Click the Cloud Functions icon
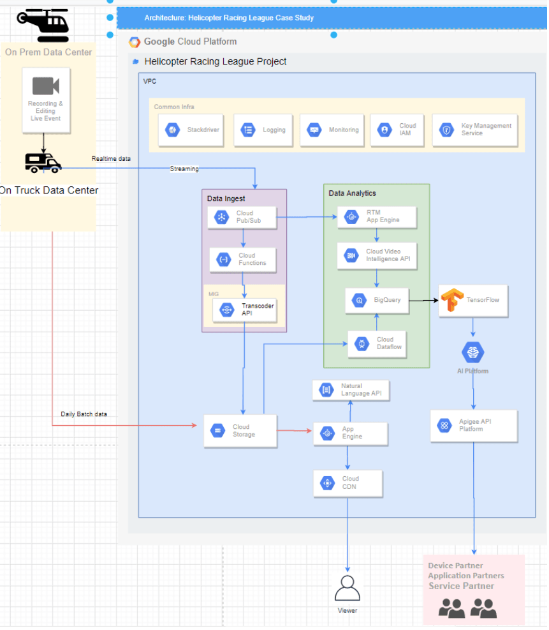This screenshot has height=630, width=549. pos(224,259)
